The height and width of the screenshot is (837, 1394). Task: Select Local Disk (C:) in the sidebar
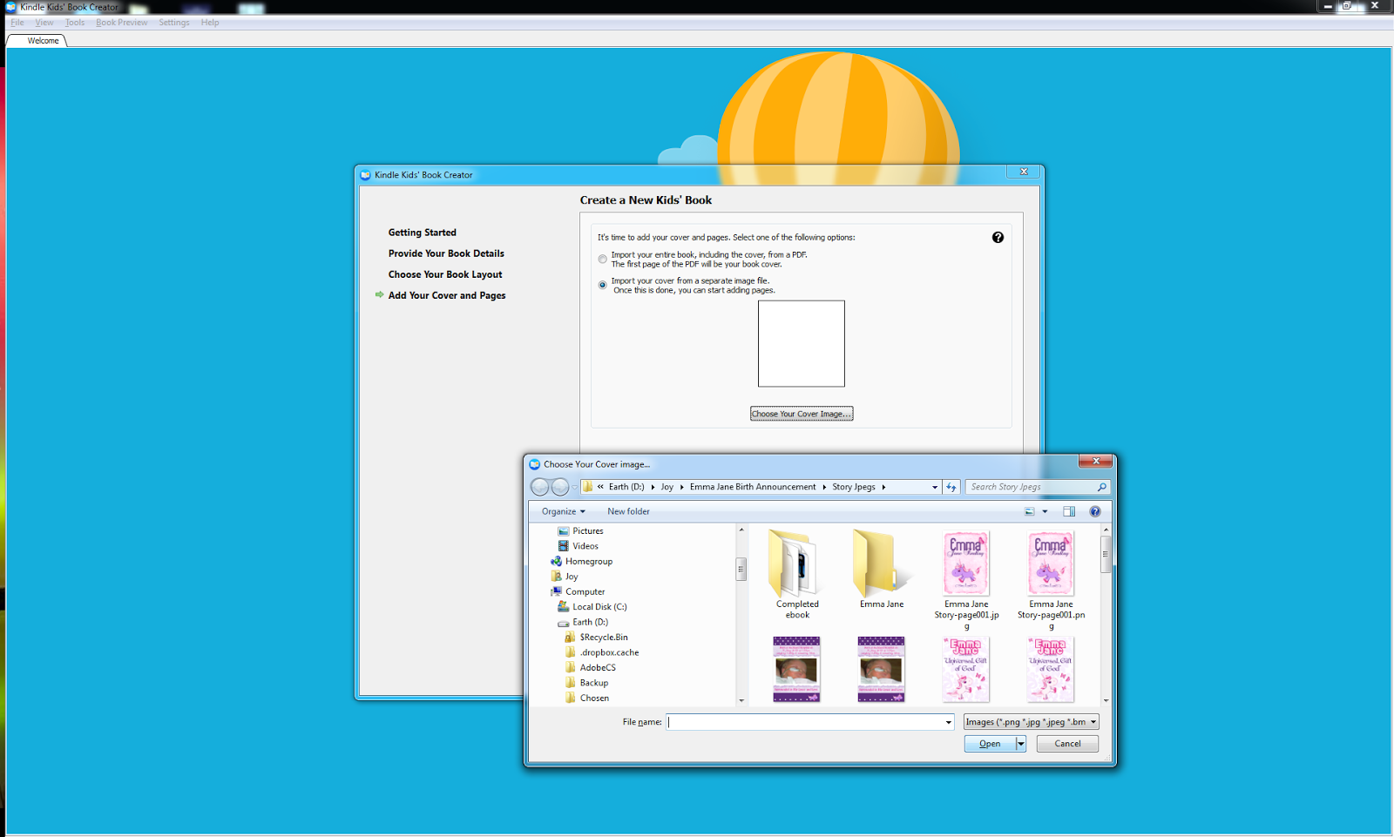click(x=599, y=606)
